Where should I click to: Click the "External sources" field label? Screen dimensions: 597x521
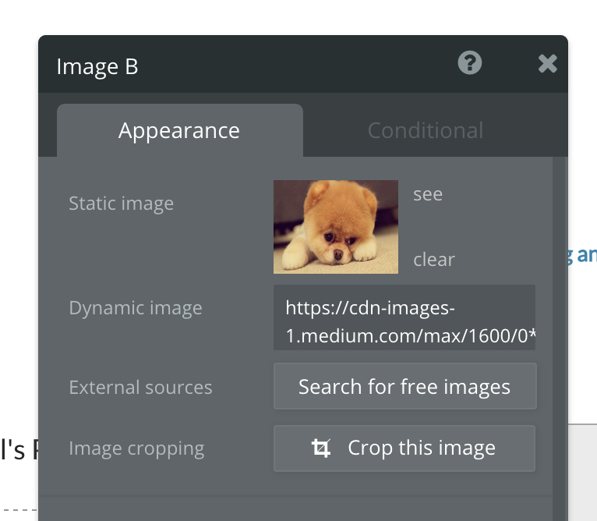(140, 388)
